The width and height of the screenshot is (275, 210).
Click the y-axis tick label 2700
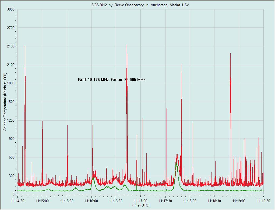pyautogui.click(x=11, y=28)
